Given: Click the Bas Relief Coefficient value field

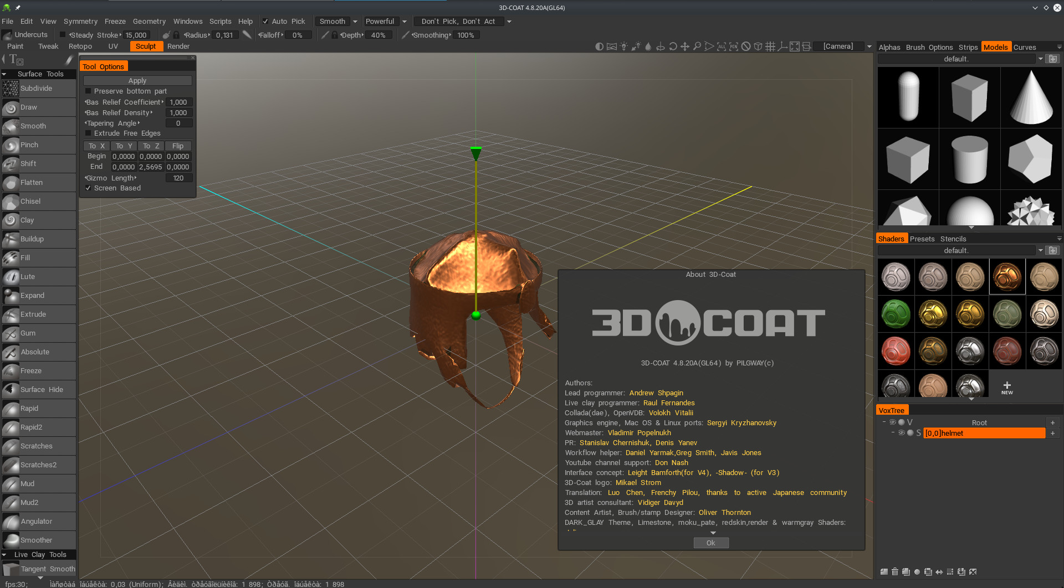Looking at the screenshot, I should (178, 102).
